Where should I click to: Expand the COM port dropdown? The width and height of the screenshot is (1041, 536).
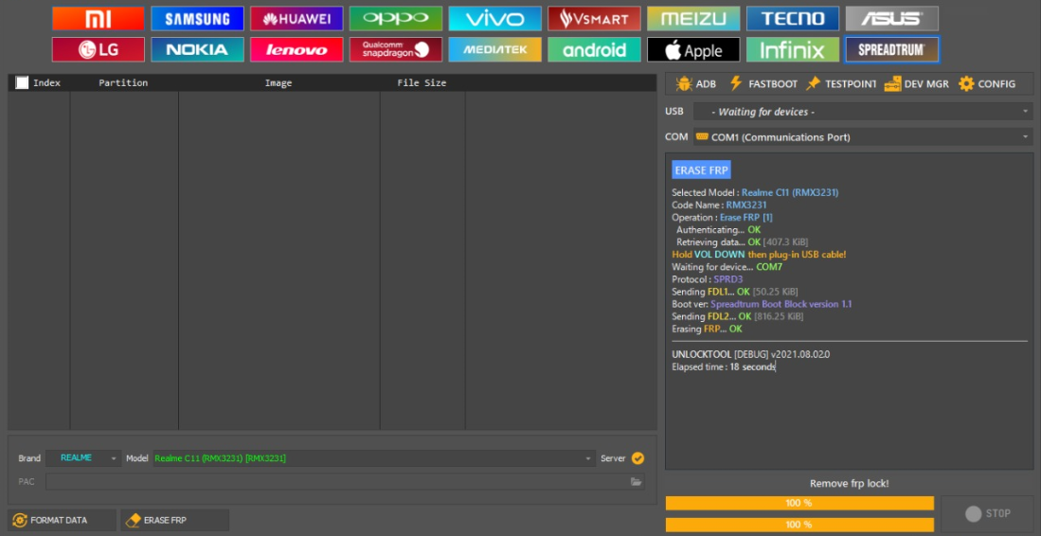click(x=863, y=137)
